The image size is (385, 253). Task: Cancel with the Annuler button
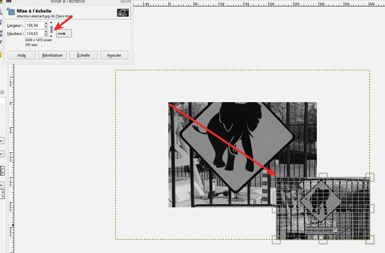(114, 55)
